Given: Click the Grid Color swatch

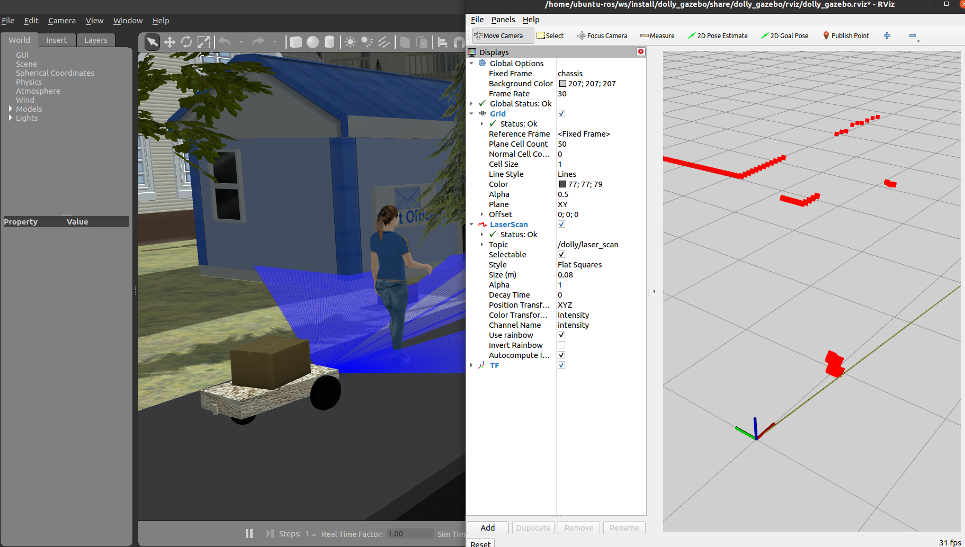Looking at the screenshot, I should (562, 184).
